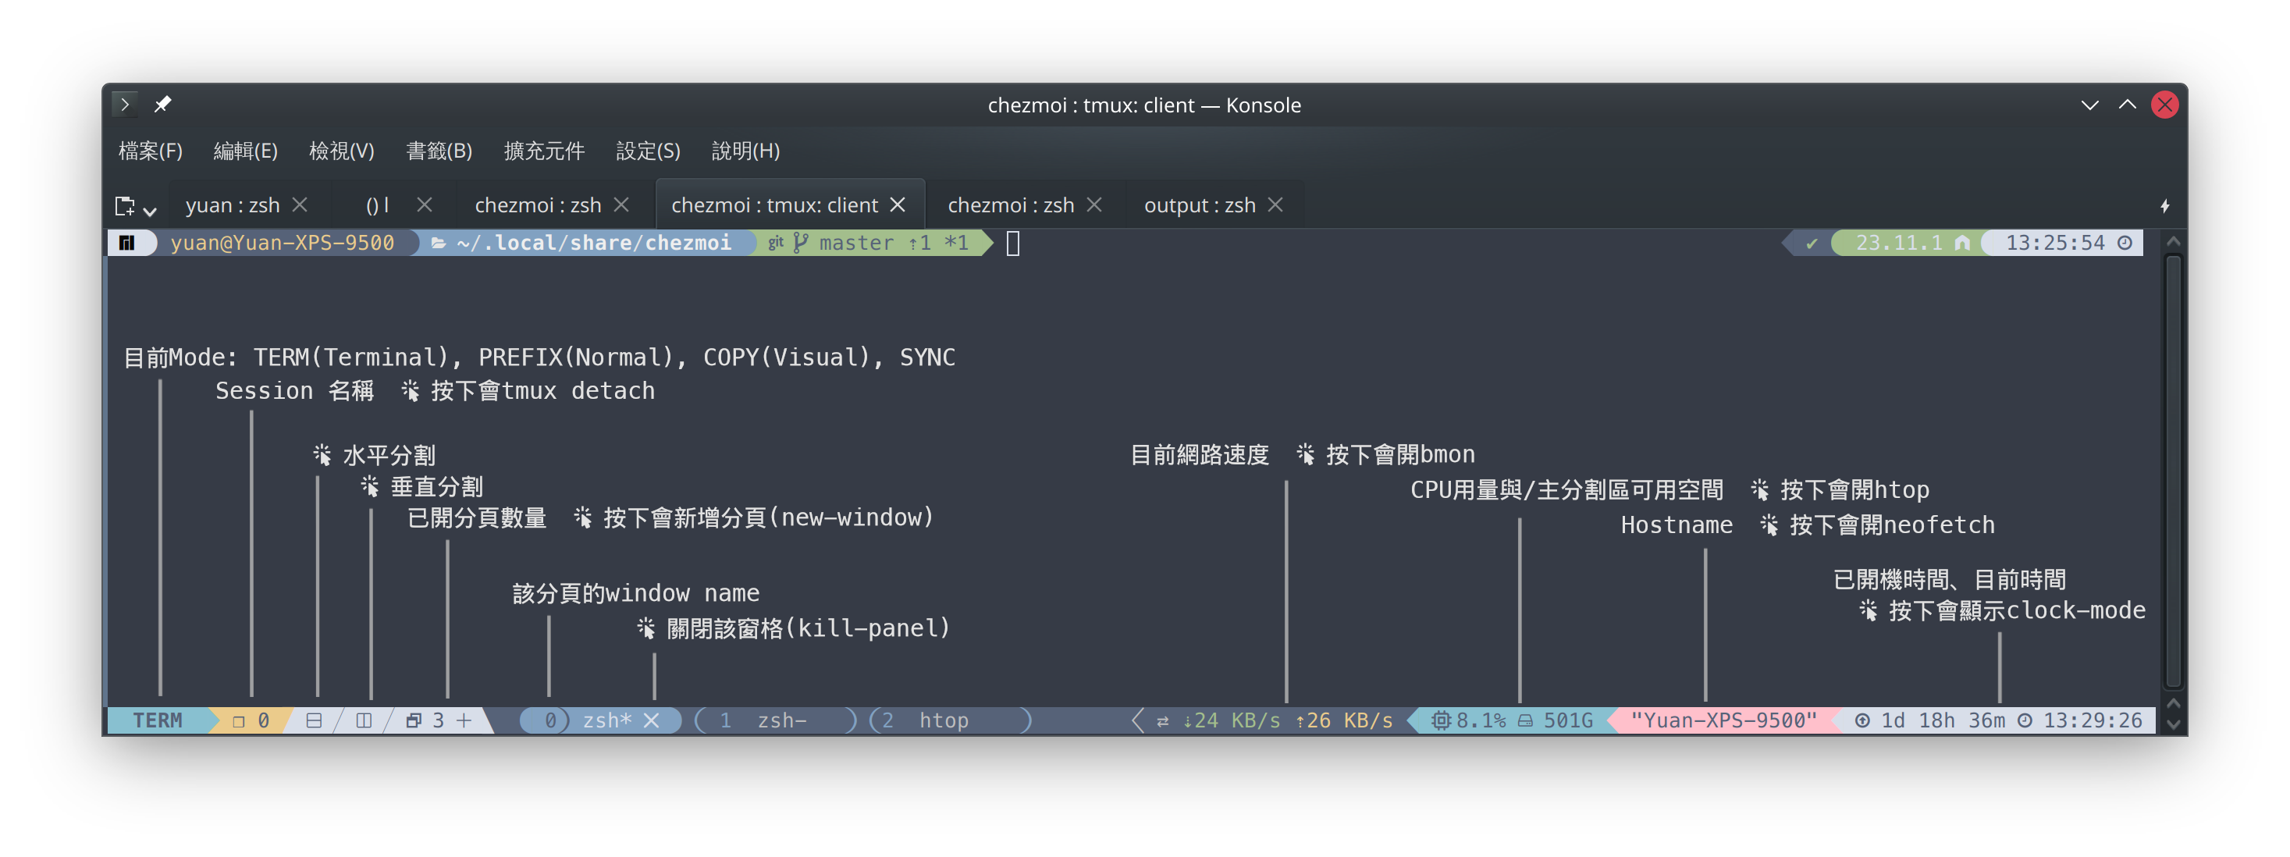Viewport: 2290px width, 857px height.
Task: Open the new tab dropdown arrow
Action: pyautogui.click(x=150, y=212)
